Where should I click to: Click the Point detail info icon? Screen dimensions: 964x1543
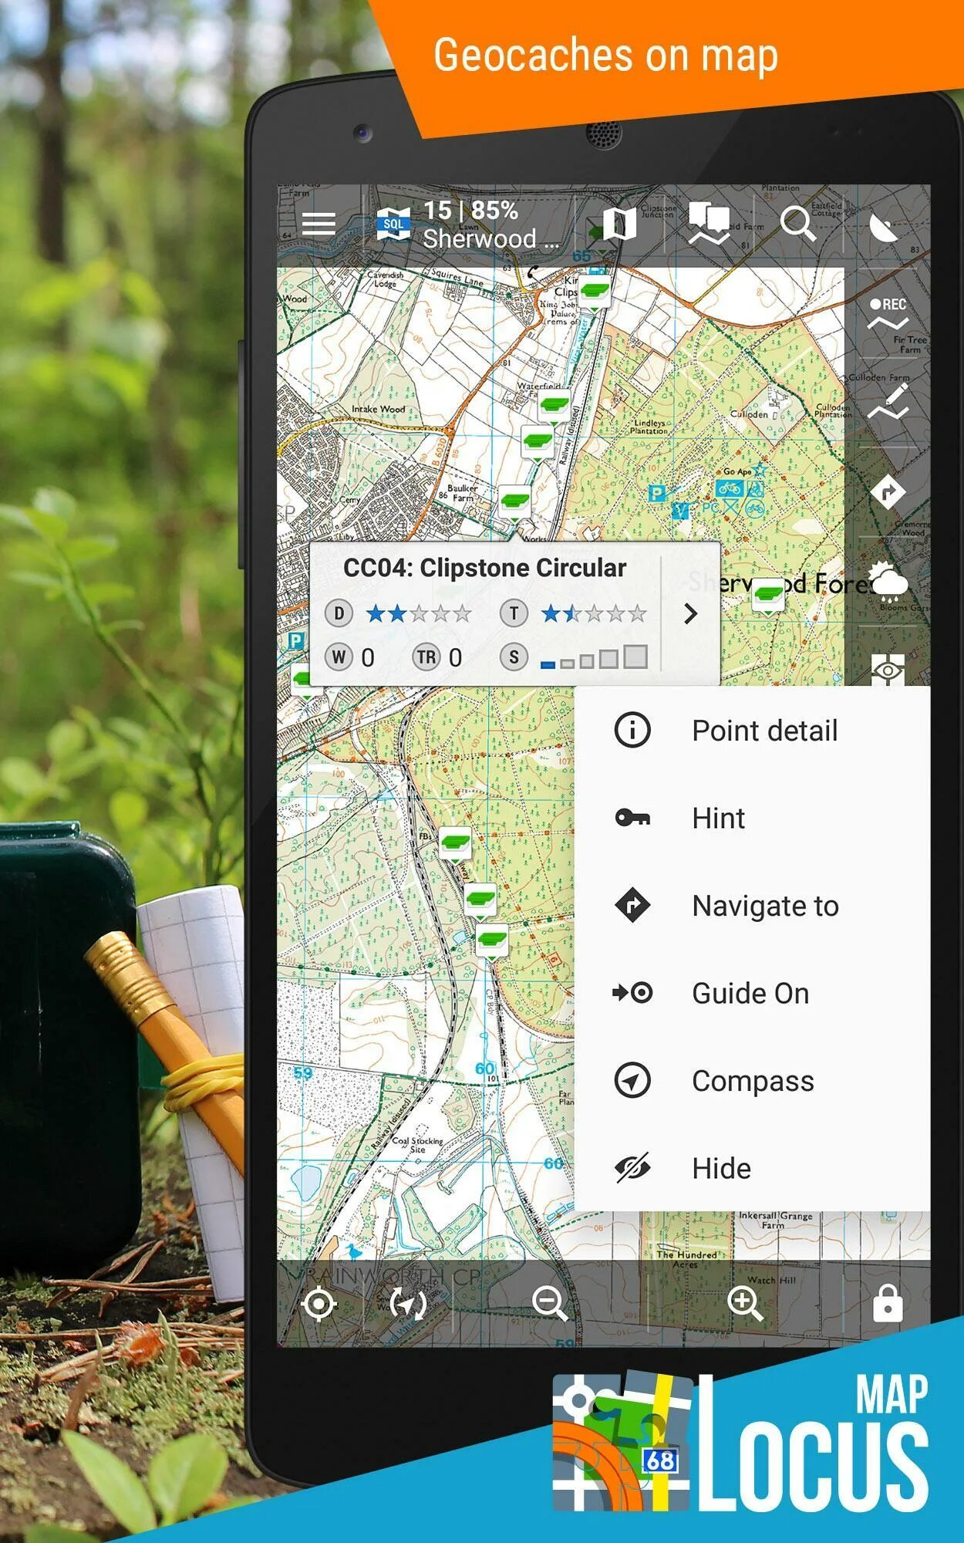pos(632,730)
